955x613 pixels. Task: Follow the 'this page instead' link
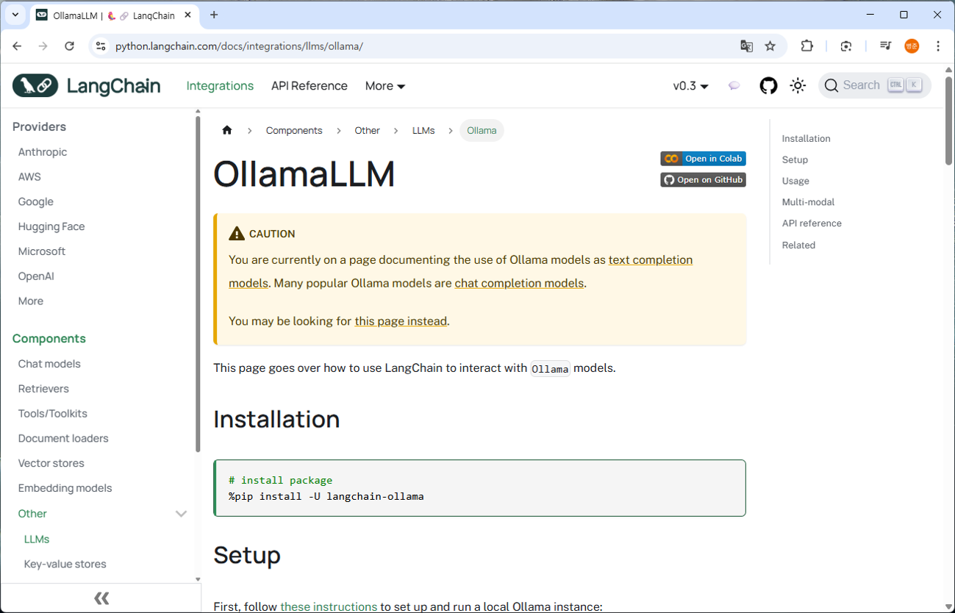coord(401,321)
